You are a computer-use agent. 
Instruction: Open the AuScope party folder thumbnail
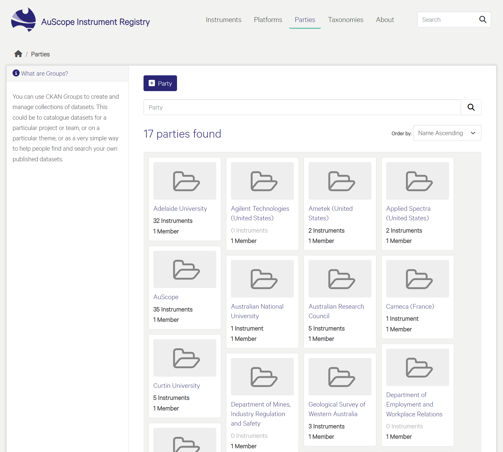click(x=185, y=269)
